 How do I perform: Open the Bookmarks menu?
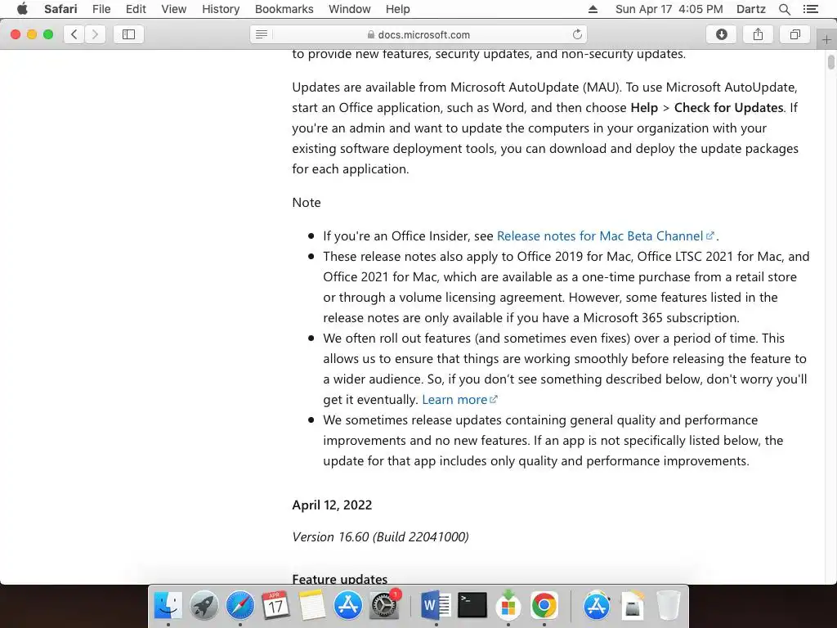click(x=284, y=9)
